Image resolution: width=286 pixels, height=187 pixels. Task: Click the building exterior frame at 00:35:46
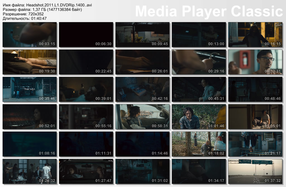pos(30,89)
